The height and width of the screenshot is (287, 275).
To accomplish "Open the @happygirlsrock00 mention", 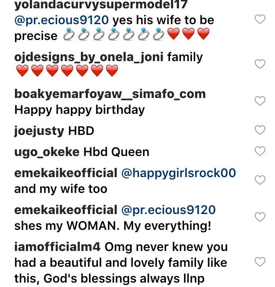I will tap(179, 173).
